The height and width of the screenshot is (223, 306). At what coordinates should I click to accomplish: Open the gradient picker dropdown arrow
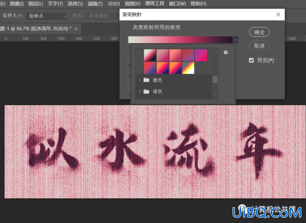pos(236,40)
